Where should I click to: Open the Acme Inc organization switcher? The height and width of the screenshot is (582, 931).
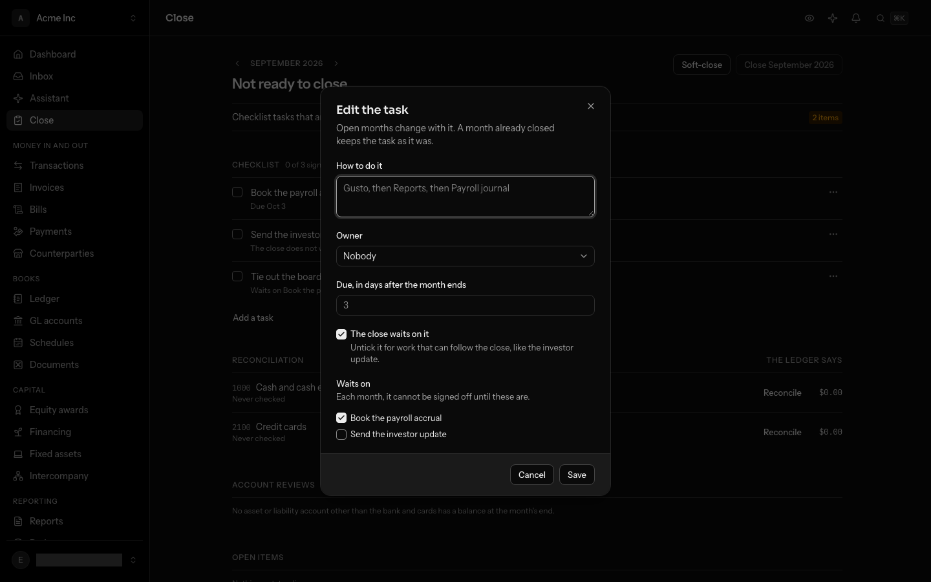(x=75, y=18)
